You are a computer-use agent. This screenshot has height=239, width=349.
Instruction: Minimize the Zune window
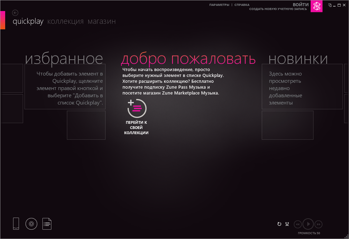click(x=334, y=5)
